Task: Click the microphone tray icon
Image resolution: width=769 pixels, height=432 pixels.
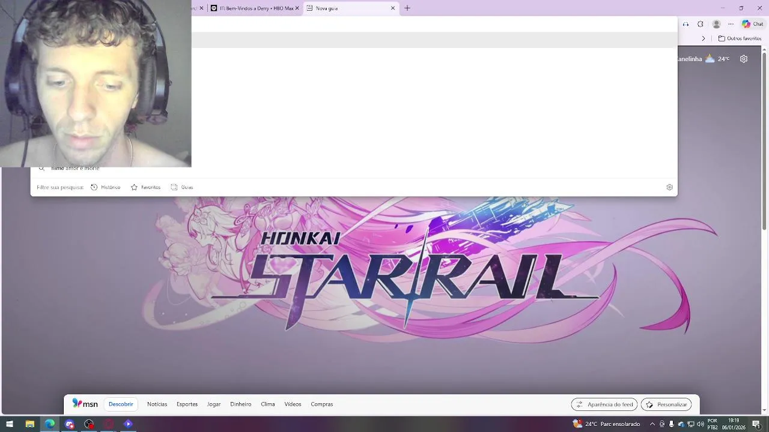Action: pos(671,424)
